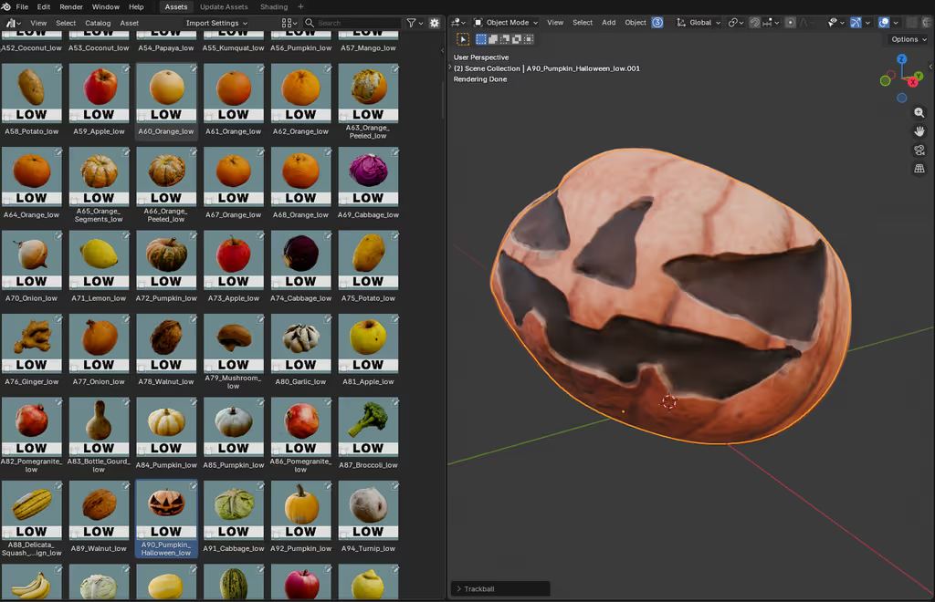Viewport: 935px width, 602px height.
Task: Switch to the Shading workspace tab
Action: coord(273,7)
